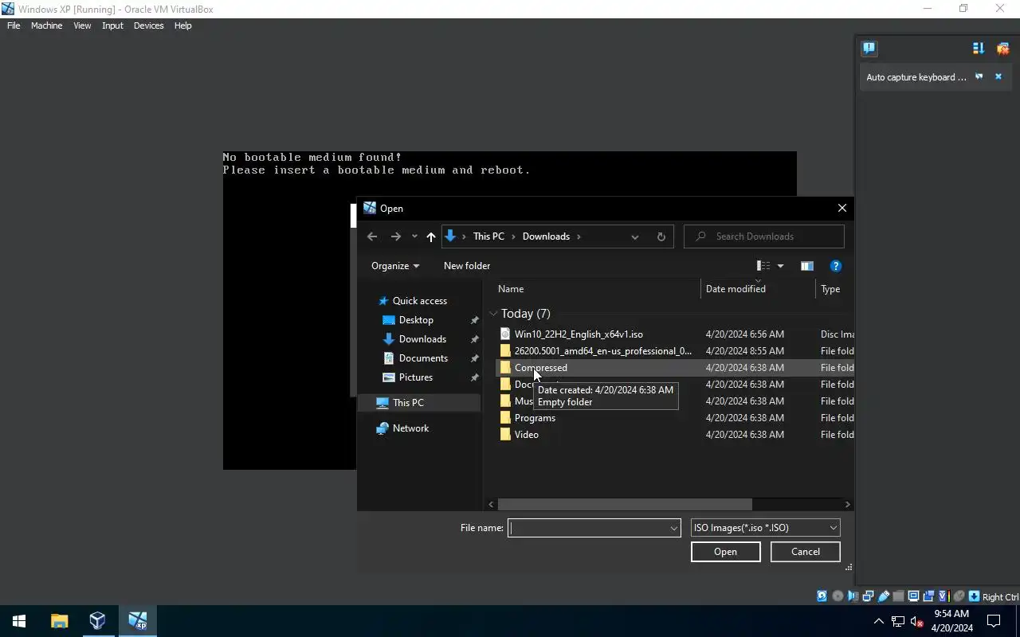
Task: Click the display settings status icon
Action: [913, 596]
